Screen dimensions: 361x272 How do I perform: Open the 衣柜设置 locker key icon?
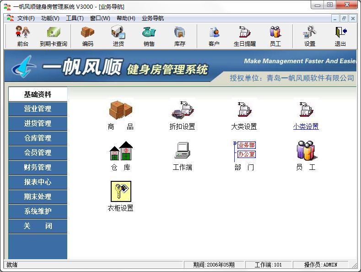[x=121, y=191]
